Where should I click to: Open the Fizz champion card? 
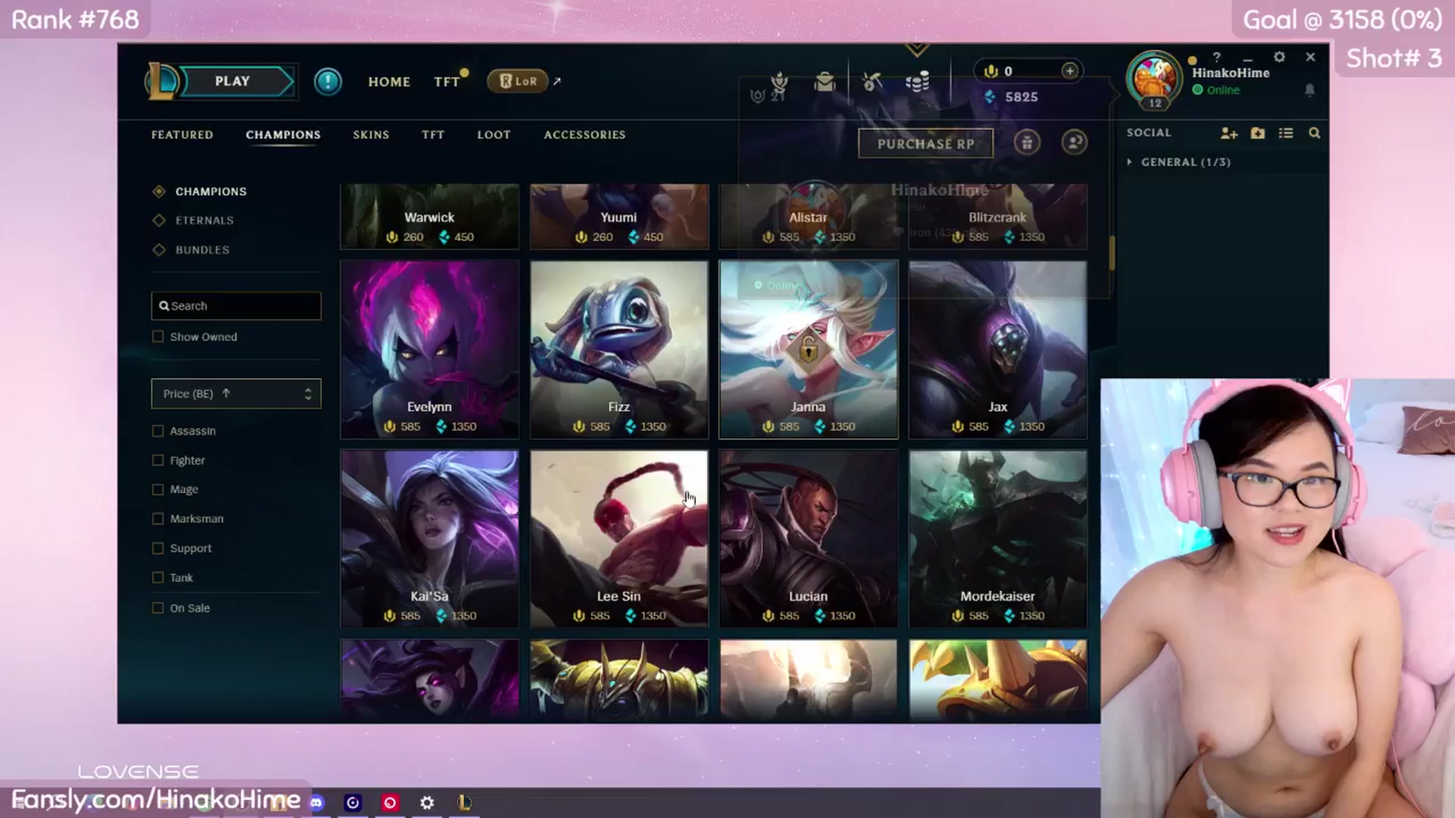pos(619,350)
